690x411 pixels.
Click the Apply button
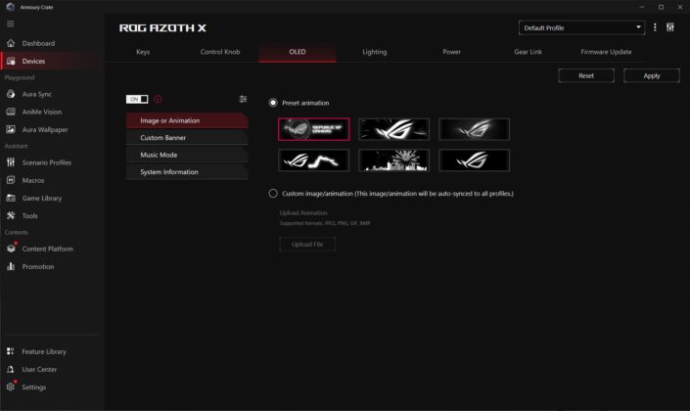pos(651,75)
